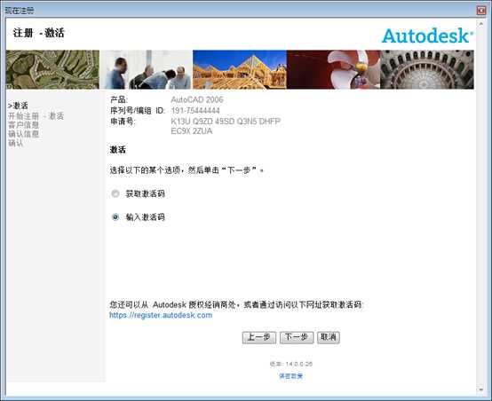Close the registration window
This screenshot has height=401, width=492.
(x=481, y=10)
